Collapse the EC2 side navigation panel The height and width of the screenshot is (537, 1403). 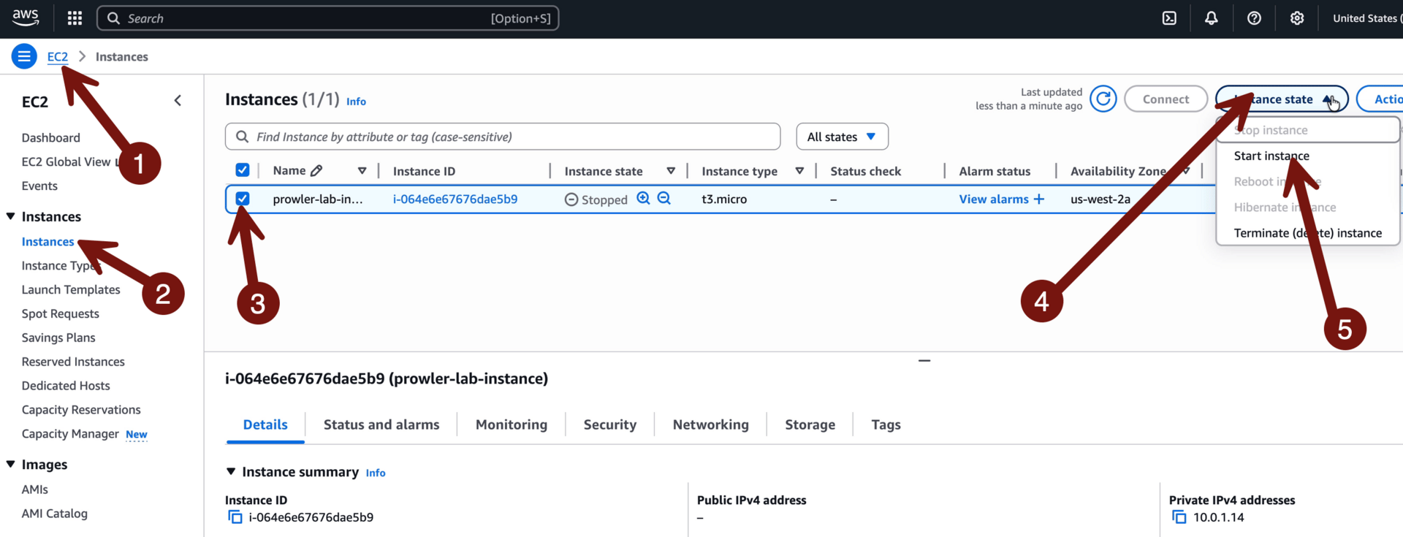(x=178, y=101)
